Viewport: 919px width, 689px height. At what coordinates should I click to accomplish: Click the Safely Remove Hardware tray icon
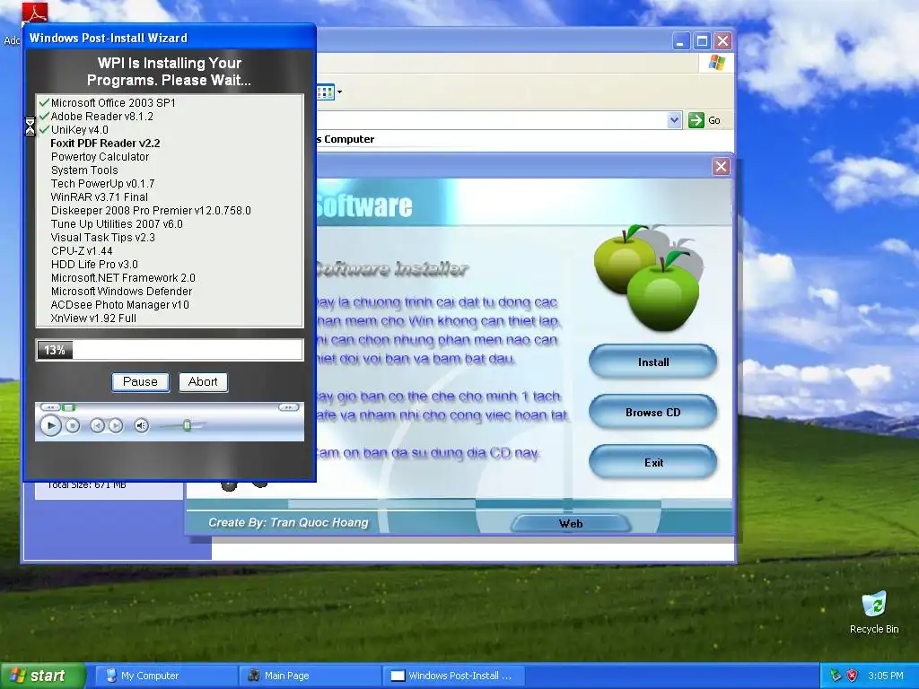click(x=836, y=676)
